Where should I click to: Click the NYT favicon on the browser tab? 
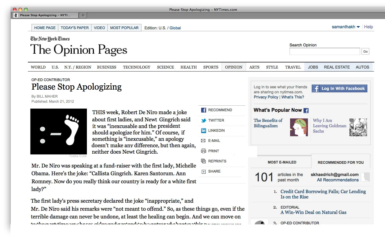(x=16, y=15)
